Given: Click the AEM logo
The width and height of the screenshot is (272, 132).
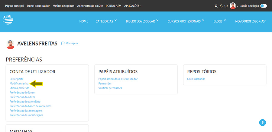Looking at the screenshot, I should tap(8, 20).
